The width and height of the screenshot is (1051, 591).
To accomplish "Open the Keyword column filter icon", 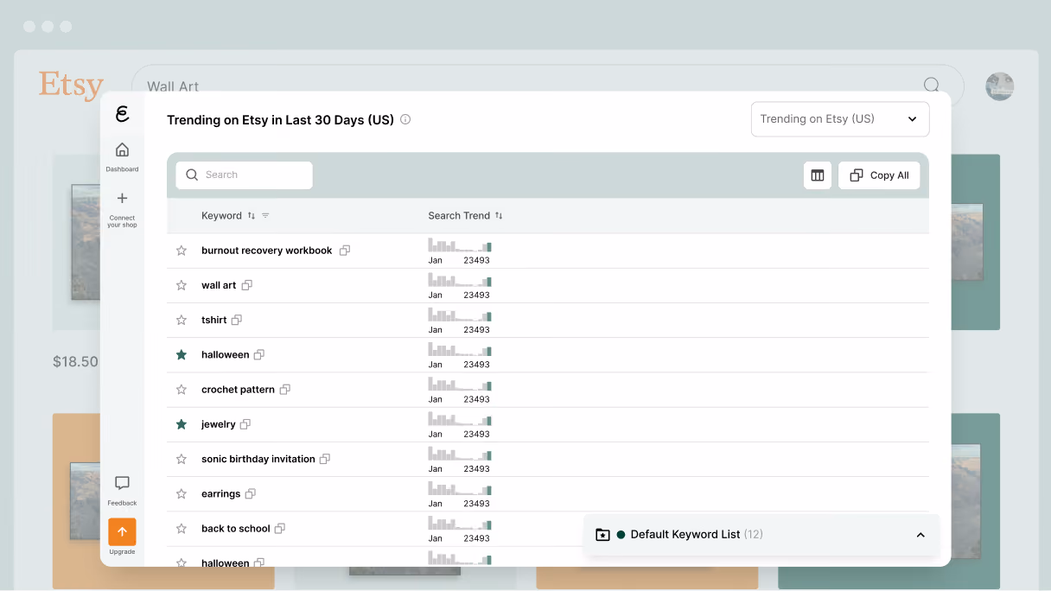I will coord(265,216).
